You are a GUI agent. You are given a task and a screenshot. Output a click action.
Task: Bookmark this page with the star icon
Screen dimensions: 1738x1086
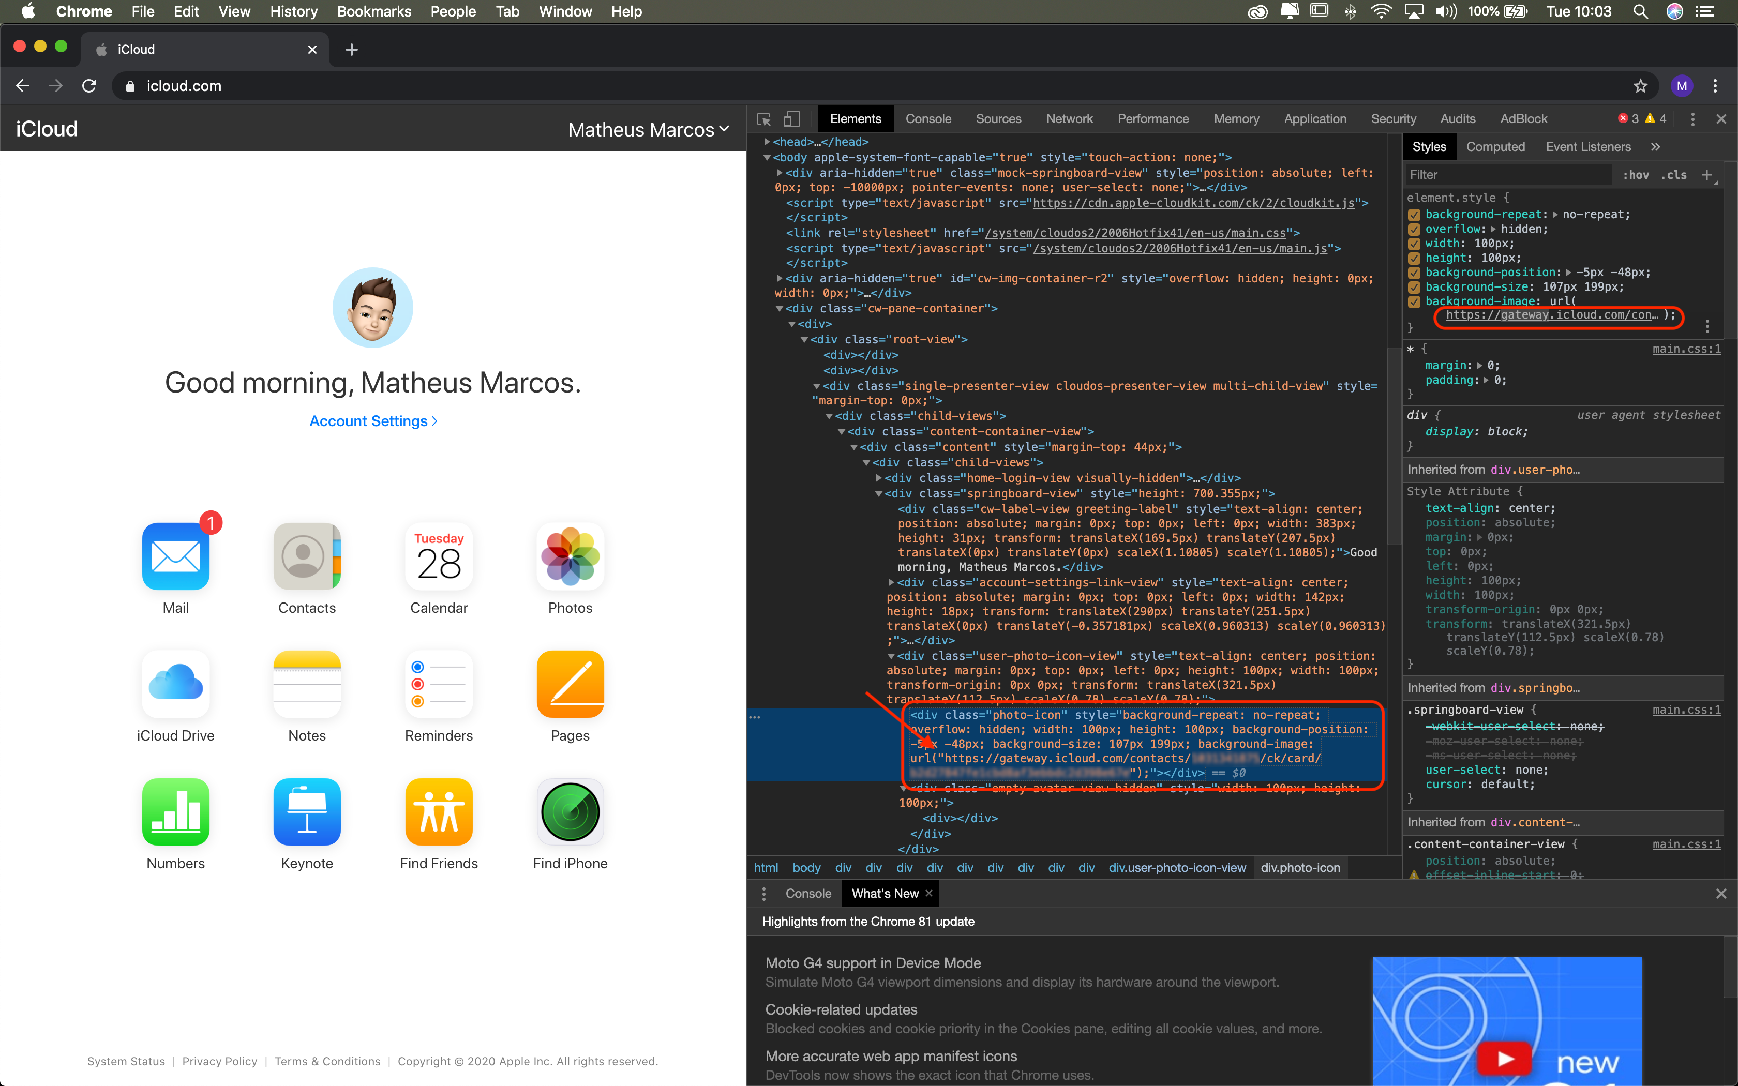(x=1640, y=86)
